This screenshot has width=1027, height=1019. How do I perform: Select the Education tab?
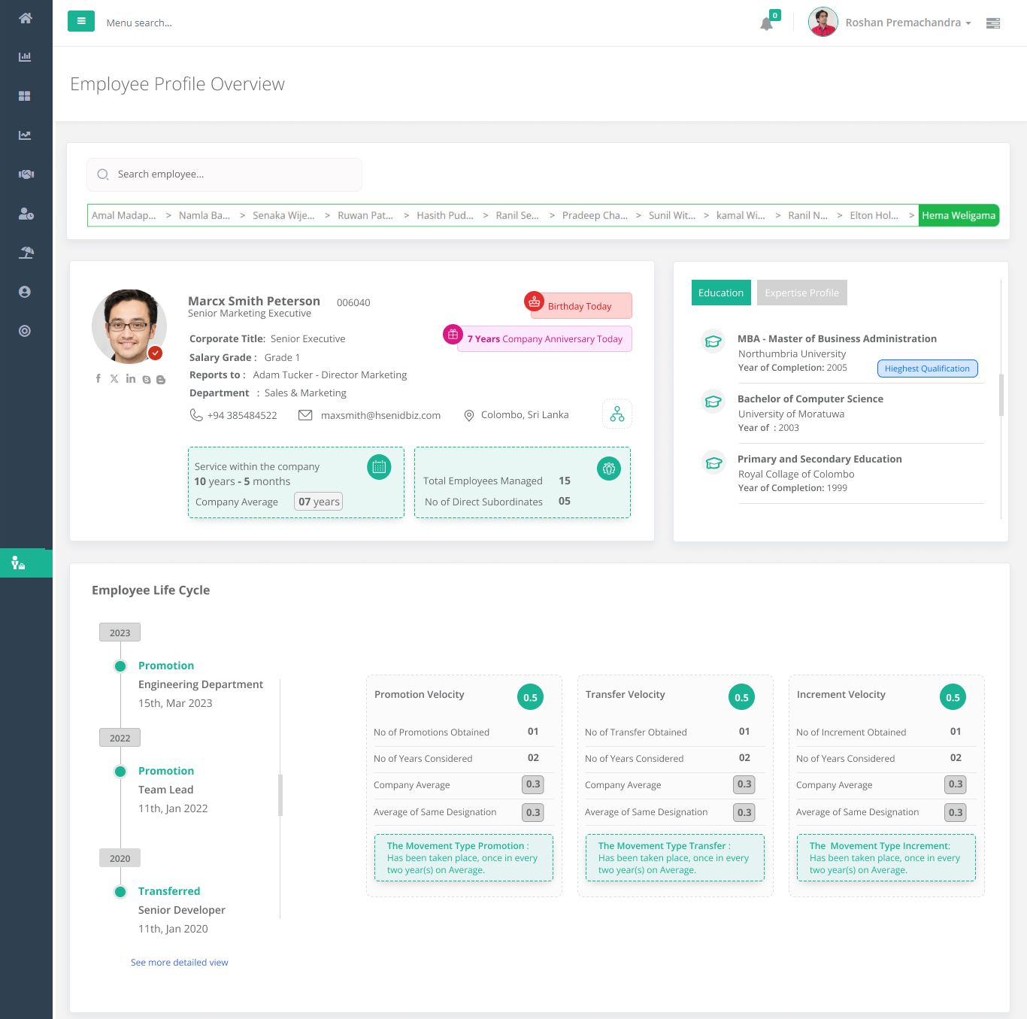(720, 293)
